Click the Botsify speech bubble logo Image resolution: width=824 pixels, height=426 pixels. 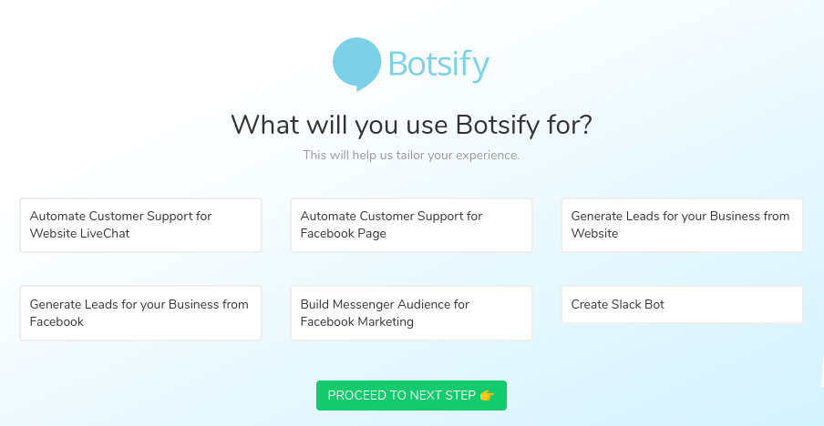click(356, 63)
